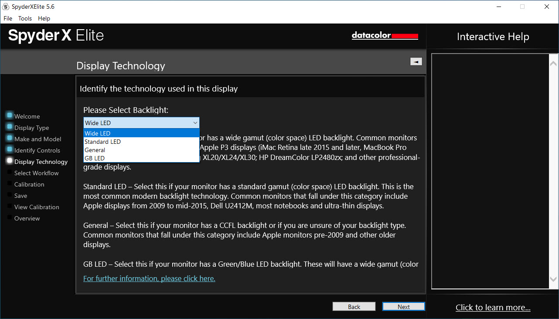Open the Tools menu
This screenshot has height=319, width=559.
coord(25,18)
